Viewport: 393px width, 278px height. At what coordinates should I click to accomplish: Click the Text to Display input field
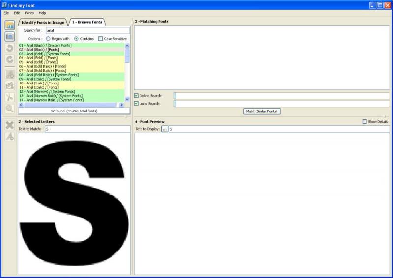click(x=279, y=129)
